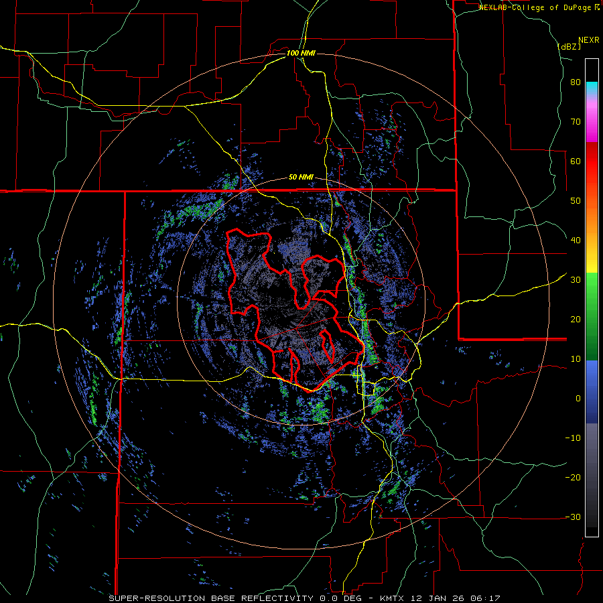This screenshot has height=603, width=603.
Task: Click the red band of the color bar
Action: pyautogui.click(x=592, y=161)
